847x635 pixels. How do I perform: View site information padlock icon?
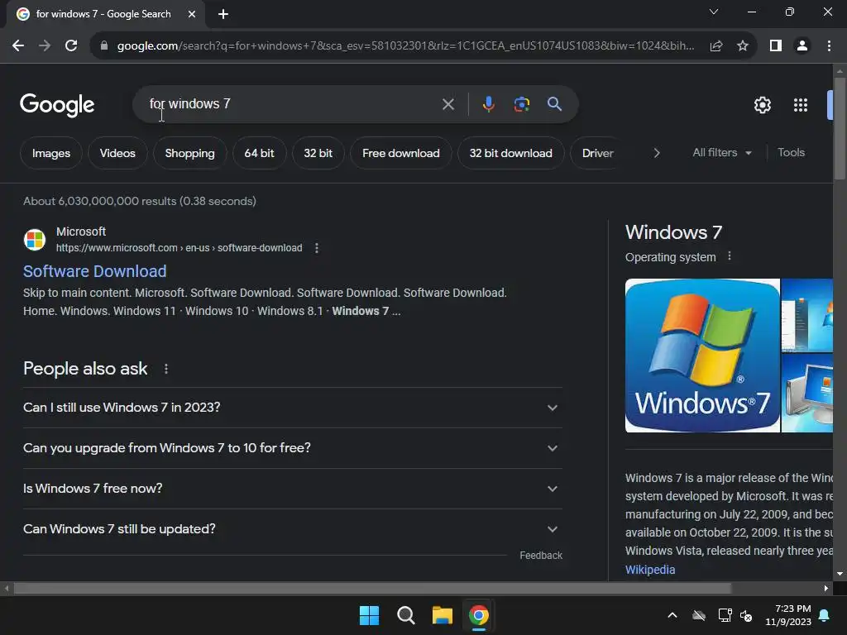(x=104, y=46)
